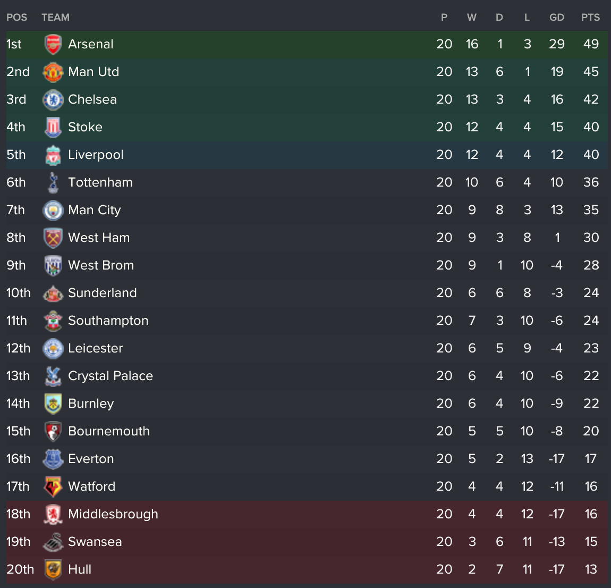Open the Leicester team name link
Screen dimensions: 611x588
tap(95, 348)
